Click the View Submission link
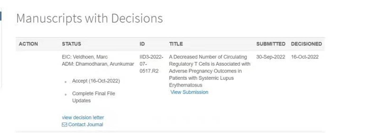This screenshot has height=133, width=366. tap(189, 92)
